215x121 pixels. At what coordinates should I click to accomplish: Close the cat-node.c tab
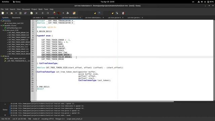pos(57,17)
